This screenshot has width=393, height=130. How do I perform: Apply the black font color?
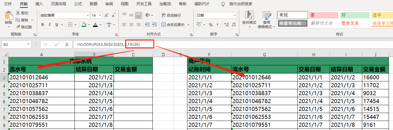tap(95, 25)
